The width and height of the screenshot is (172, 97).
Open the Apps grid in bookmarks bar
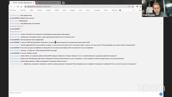tap(13, 10)
